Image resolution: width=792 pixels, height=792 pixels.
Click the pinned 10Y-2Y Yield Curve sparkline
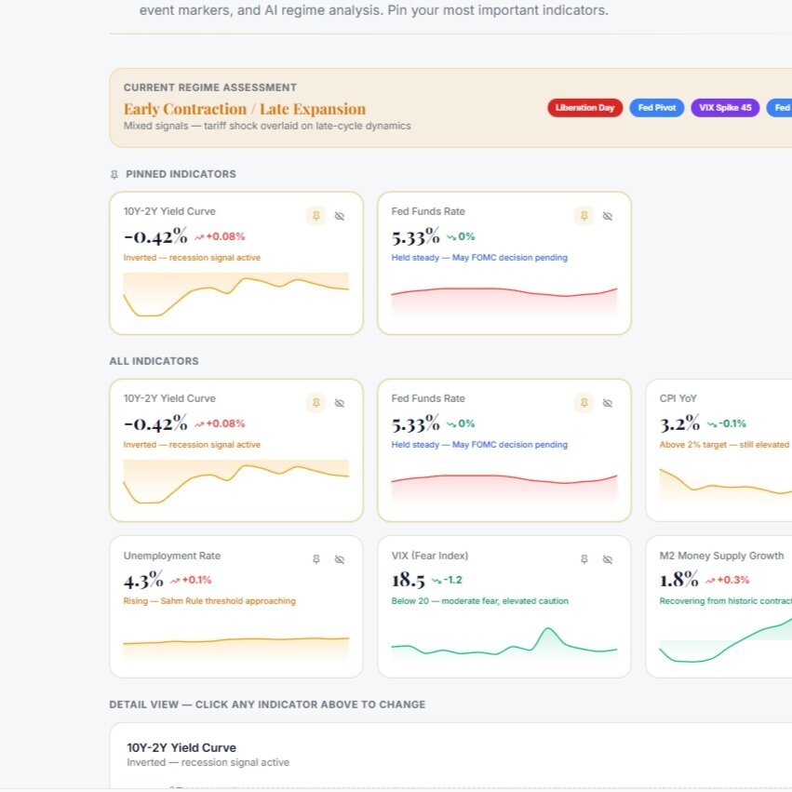pyautogui.click(x=235, y=294)
